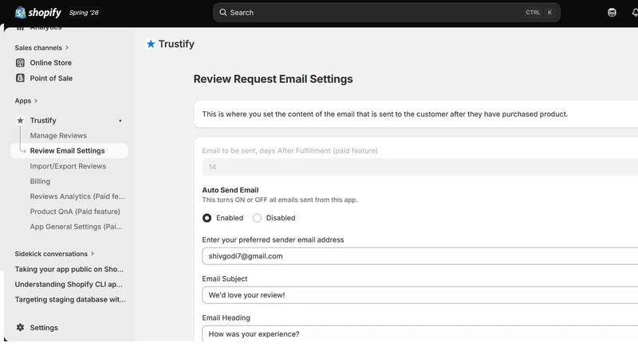Click the CTRL K shortcut hint
The height and width of the screenshot is (358, 638).
coord(539,13)
